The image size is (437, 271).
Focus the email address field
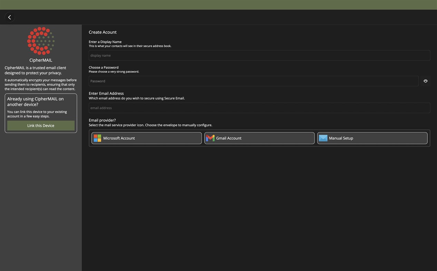click(x=259, y=108)
